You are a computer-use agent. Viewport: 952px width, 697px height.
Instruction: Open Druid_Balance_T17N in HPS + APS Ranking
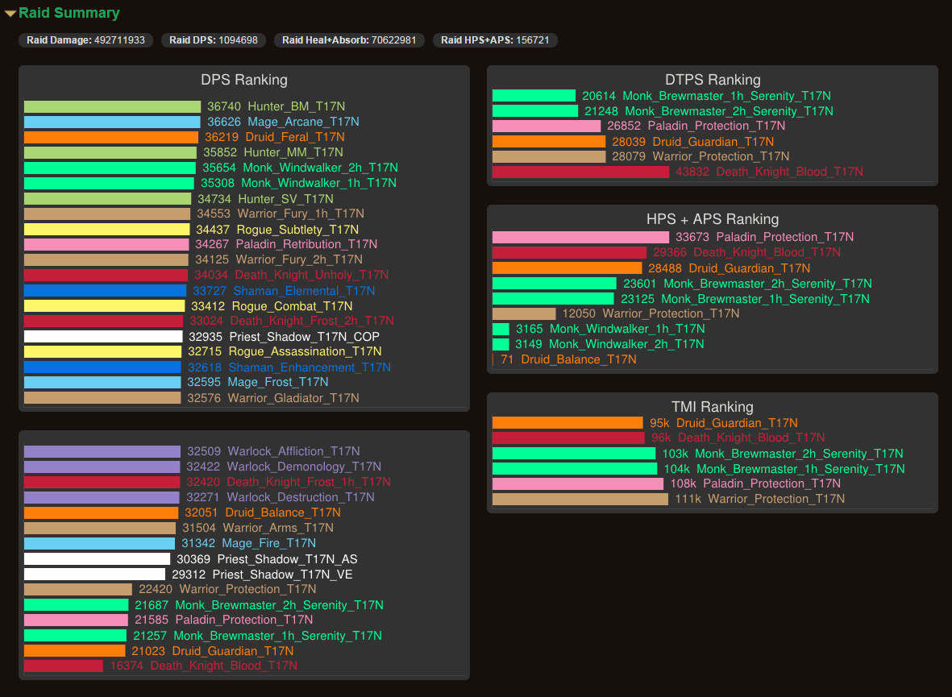click(x=578, y=359)
